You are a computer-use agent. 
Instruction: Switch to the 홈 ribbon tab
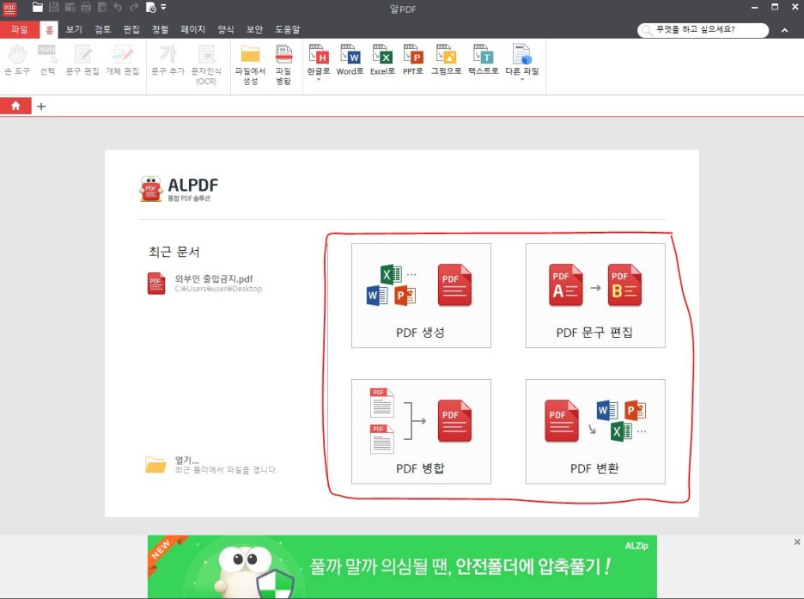tap(49, 30)
